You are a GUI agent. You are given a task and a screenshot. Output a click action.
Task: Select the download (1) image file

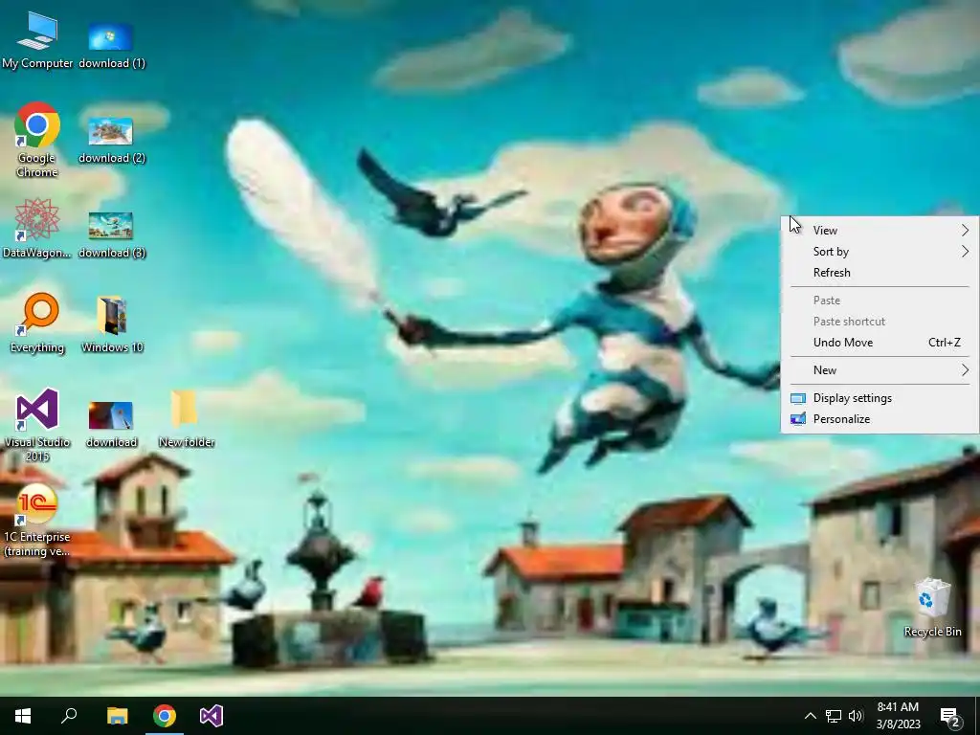pos(111,45)
